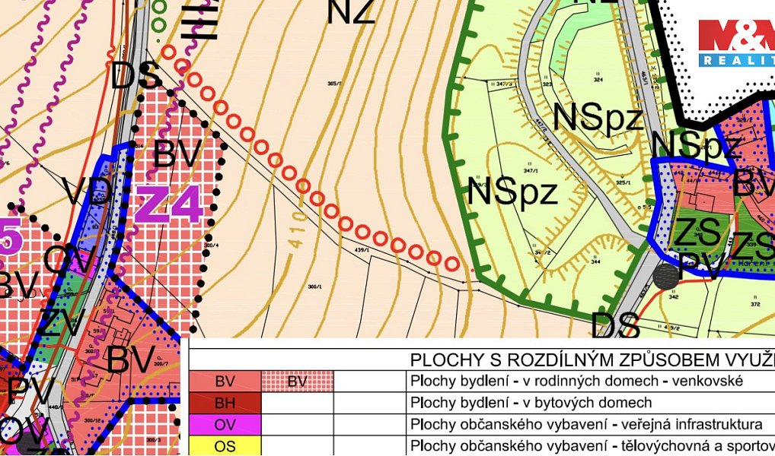Viewport: 775px width, 456px height.
Task: Click legend text 'Plochy bydlení - v bytových domech'
Action: point(531,403)
